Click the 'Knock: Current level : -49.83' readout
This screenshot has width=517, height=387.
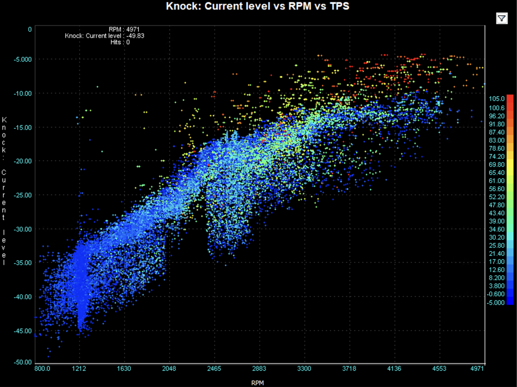(x=105, y=36)
